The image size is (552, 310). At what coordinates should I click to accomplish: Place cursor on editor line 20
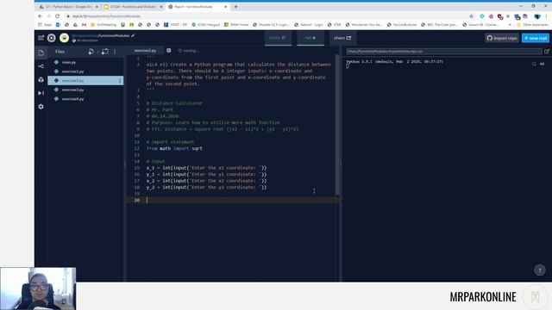click(x=232, y=201)
